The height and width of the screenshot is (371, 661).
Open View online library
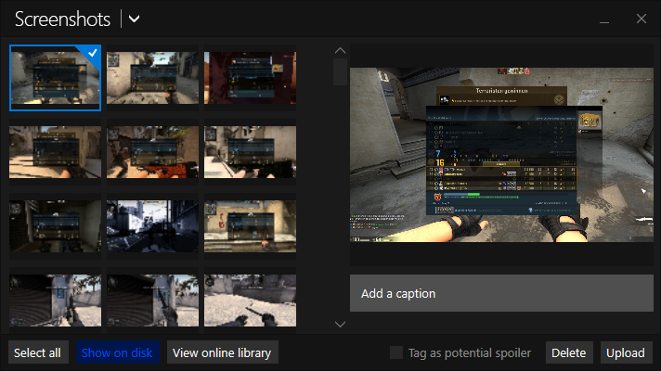tap(222, 352)
